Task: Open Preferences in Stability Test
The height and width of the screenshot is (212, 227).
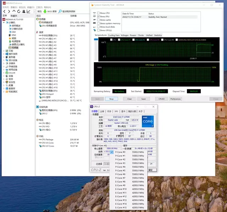Action: (x=176, y=99)
